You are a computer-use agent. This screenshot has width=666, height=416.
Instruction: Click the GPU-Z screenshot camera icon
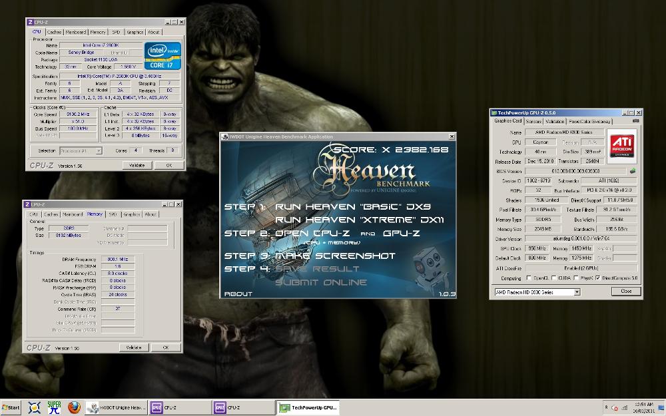coord(636,121)
